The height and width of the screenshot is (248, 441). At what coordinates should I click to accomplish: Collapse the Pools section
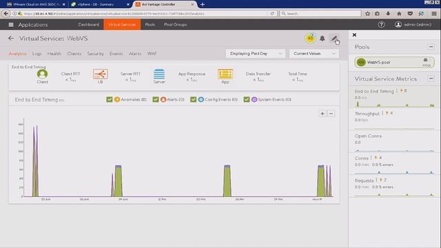431,47
